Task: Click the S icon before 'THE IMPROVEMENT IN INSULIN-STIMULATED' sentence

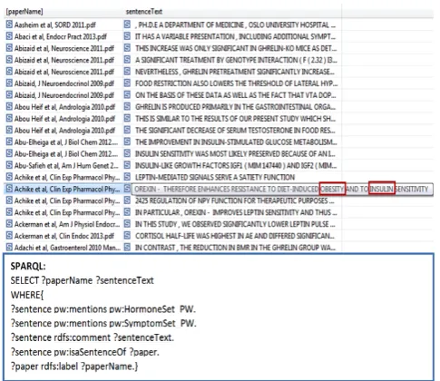Action: tap(127, 142)
